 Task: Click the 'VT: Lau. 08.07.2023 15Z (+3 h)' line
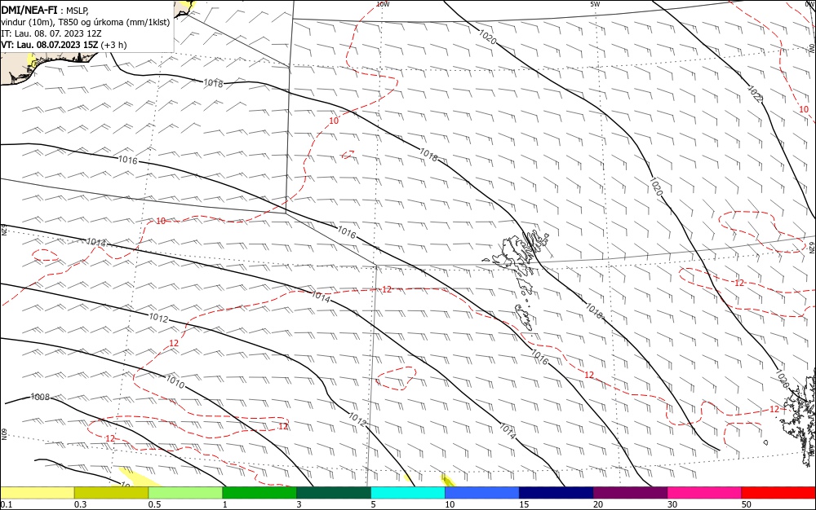(x=64, y=45)
